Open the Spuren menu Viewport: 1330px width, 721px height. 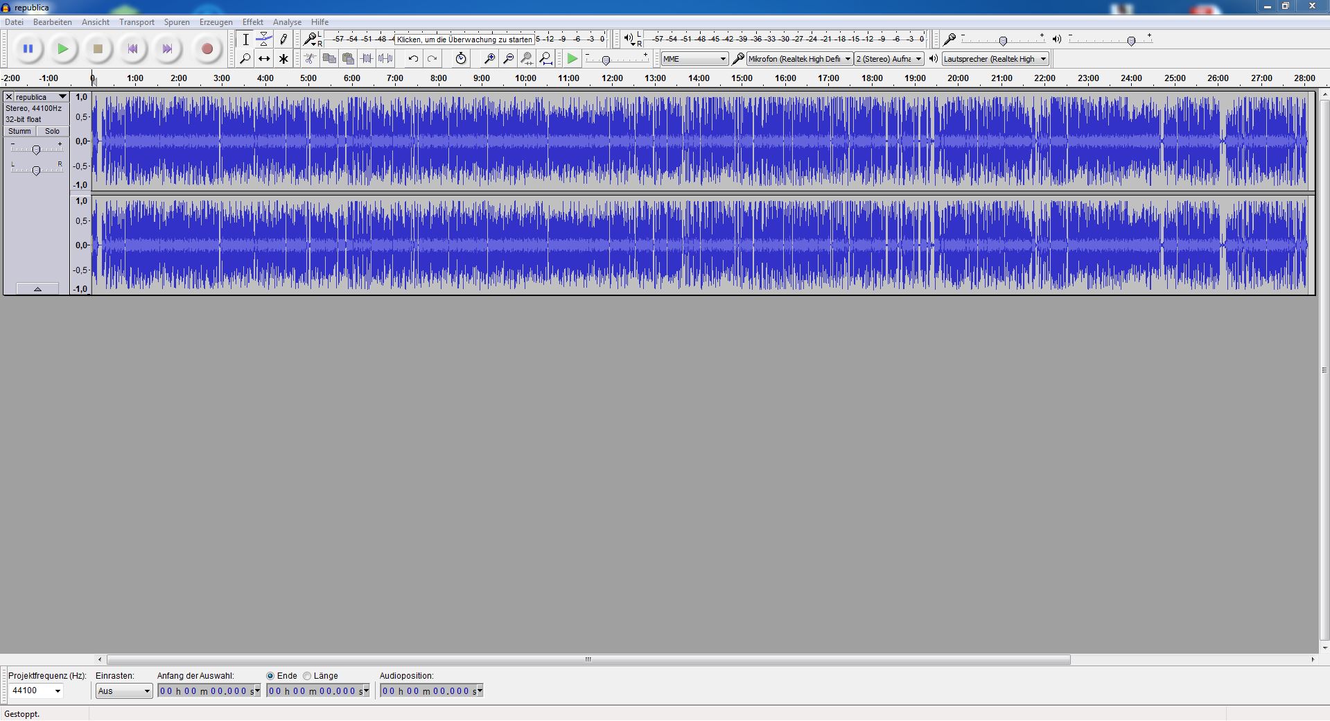[x=177, y=22]
